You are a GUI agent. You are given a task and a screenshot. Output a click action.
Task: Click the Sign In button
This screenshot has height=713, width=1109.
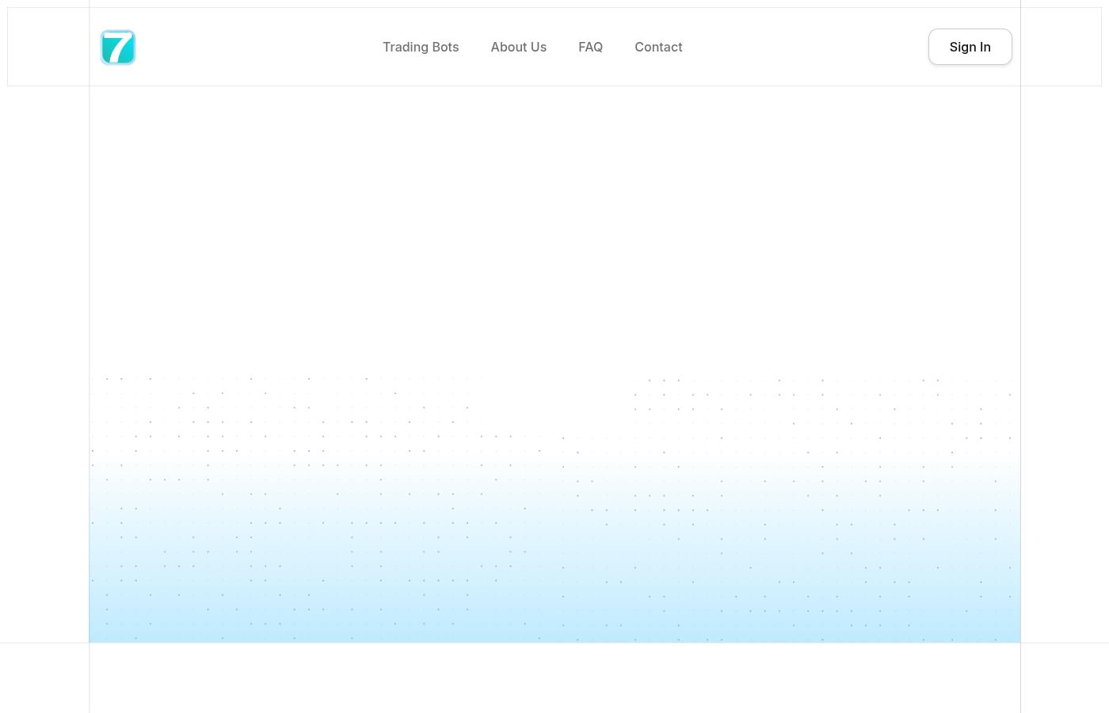(970, 47)
